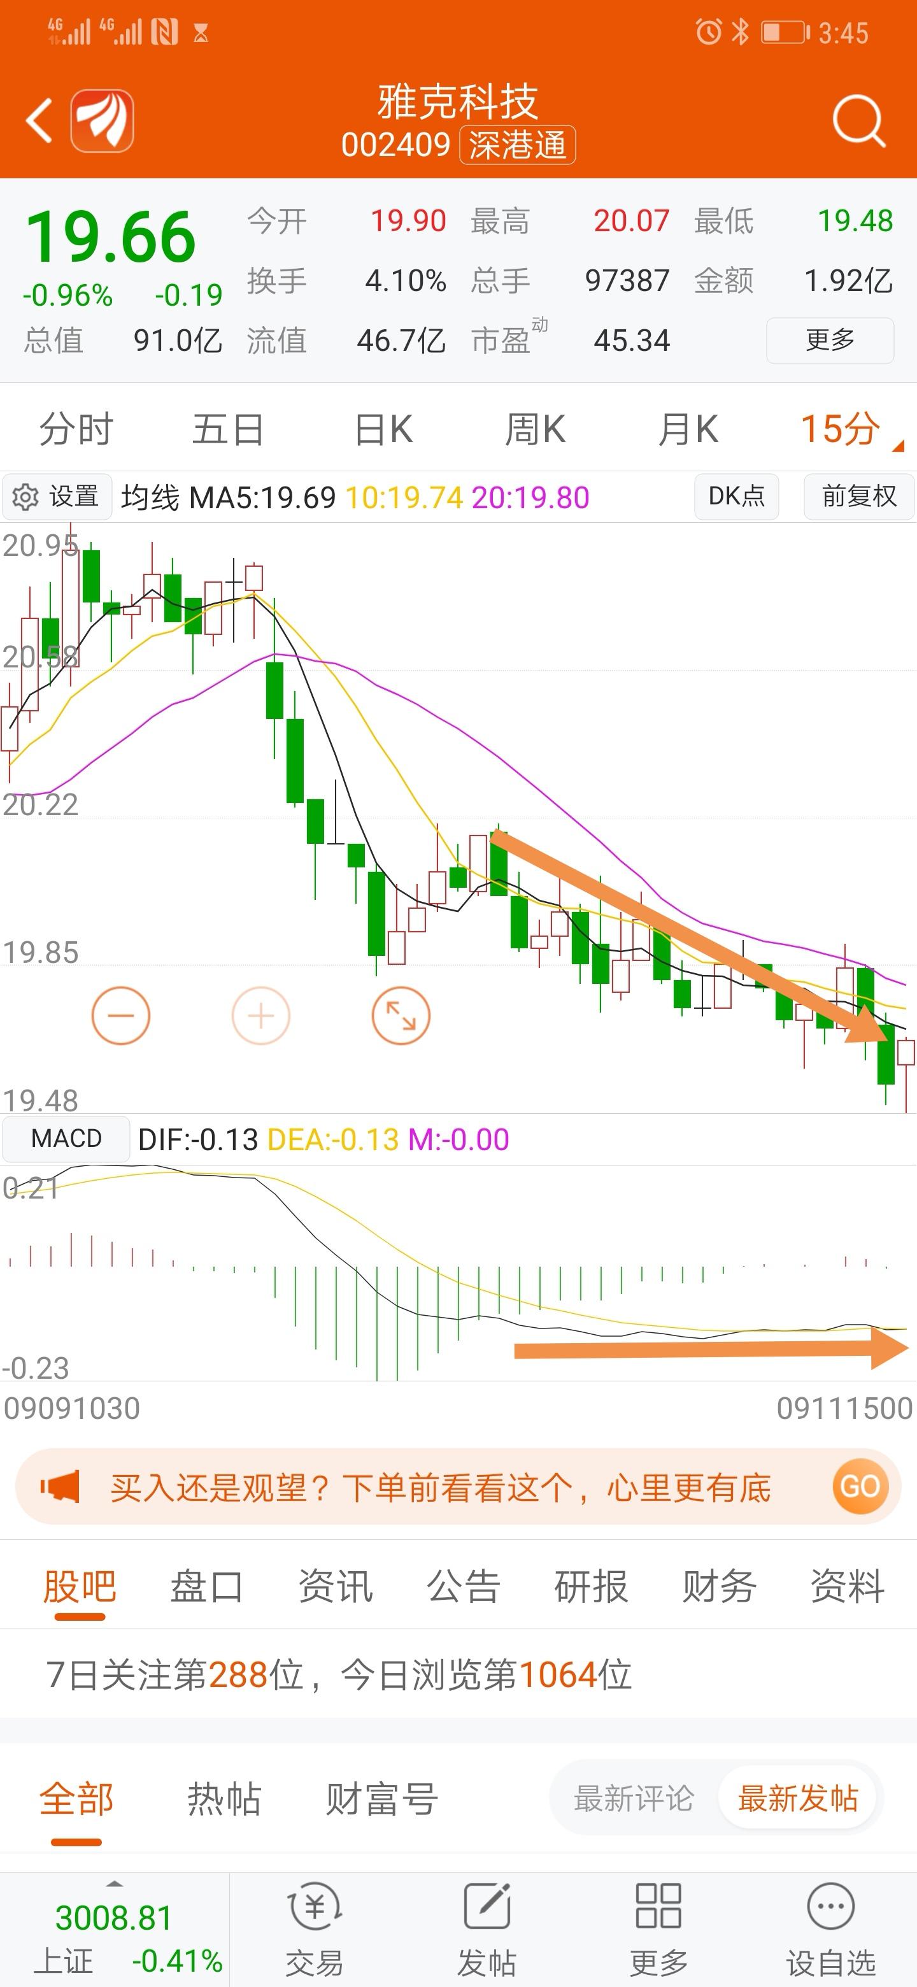Tap the 均线 MA5:19.69 label

click(x=228, y=497)
